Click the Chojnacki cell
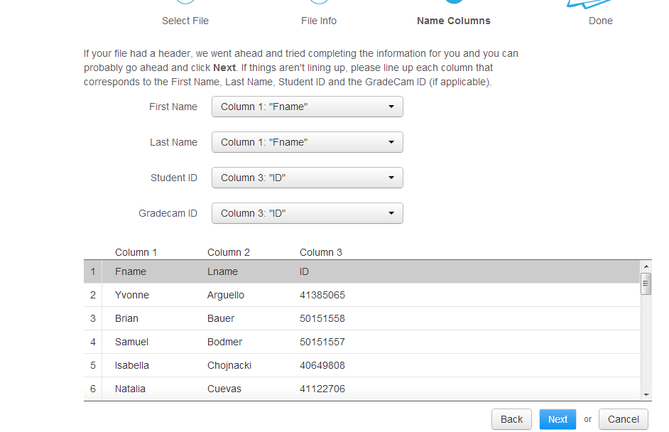 click(229, 365)
